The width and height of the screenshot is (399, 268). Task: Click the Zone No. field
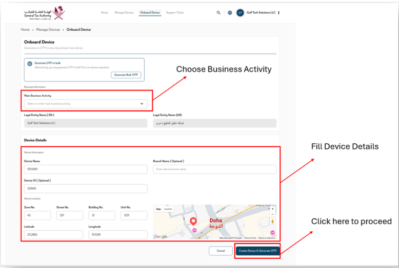(x=37, y=215)
